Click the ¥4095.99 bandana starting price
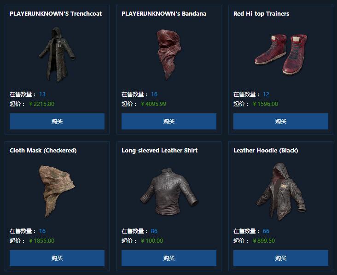The height and width of the screenshot is (275, 337). point(153,104)
